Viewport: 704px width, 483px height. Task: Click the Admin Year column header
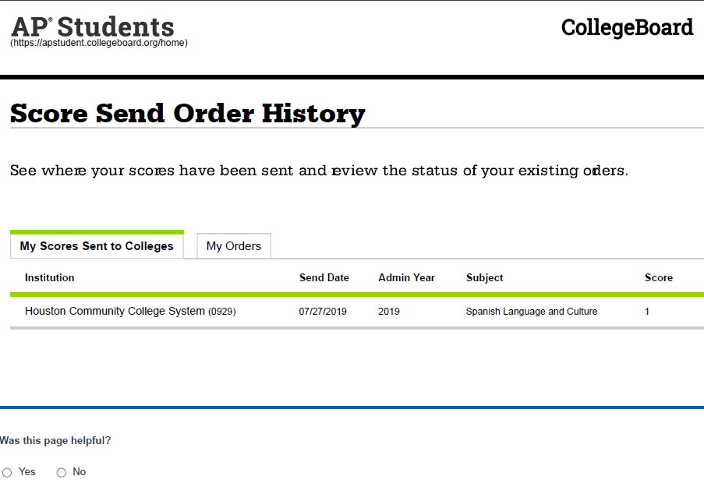click(x=406, y=277)
